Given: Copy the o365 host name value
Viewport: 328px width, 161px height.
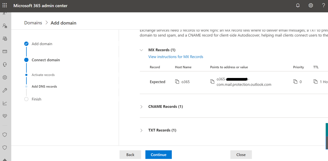Looking at the screenshot, I should (x=177, y=82).
